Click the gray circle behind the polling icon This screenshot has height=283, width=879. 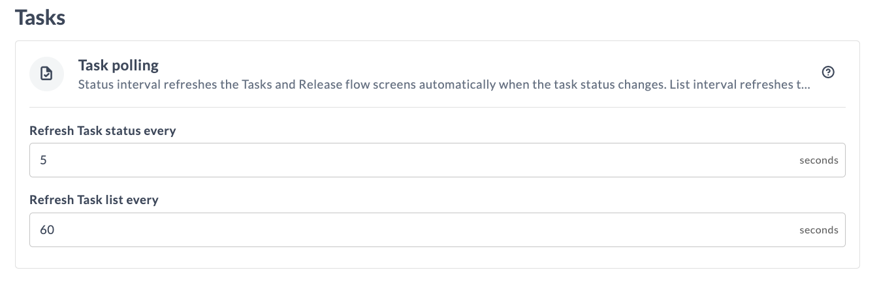pos(46,74)
